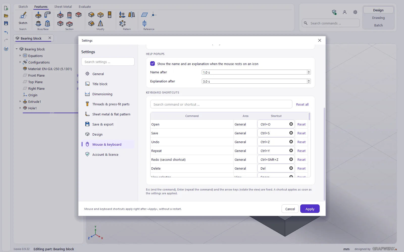Screen dimensions: 404x252
Task: Click the Apply button
Action: [x=310, y=209]
